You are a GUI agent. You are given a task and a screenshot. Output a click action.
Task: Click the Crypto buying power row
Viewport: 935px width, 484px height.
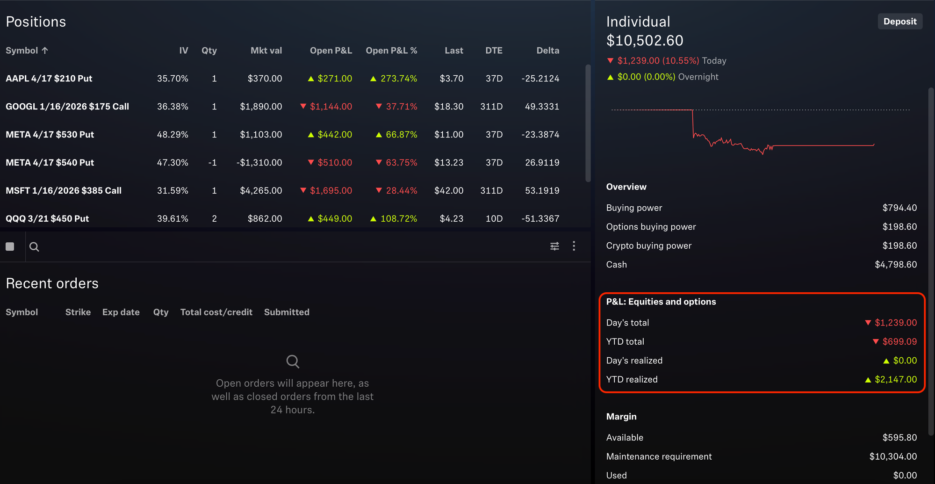tap(762, 246)
